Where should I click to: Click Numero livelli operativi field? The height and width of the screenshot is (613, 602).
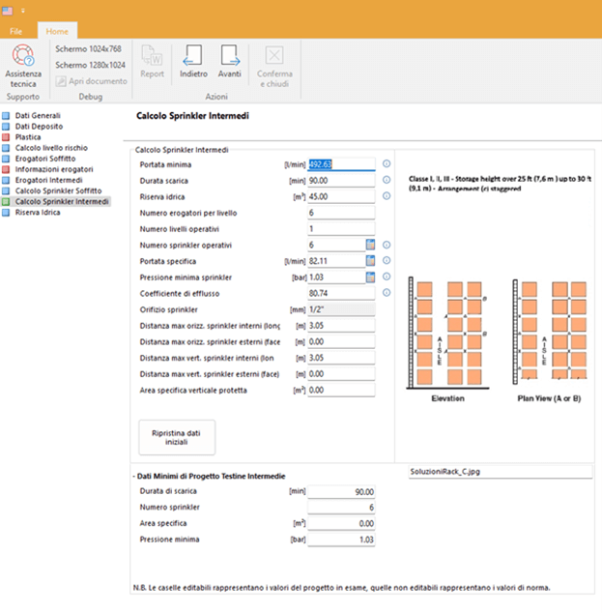pyautogui.click(x=341, y=229)
